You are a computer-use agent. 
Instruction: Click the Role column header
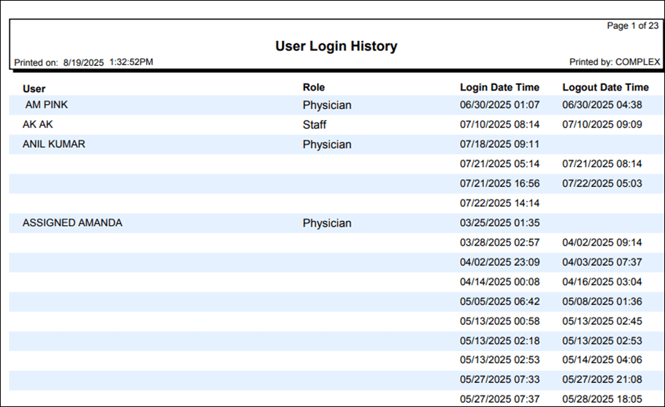[x=313, y=87]
